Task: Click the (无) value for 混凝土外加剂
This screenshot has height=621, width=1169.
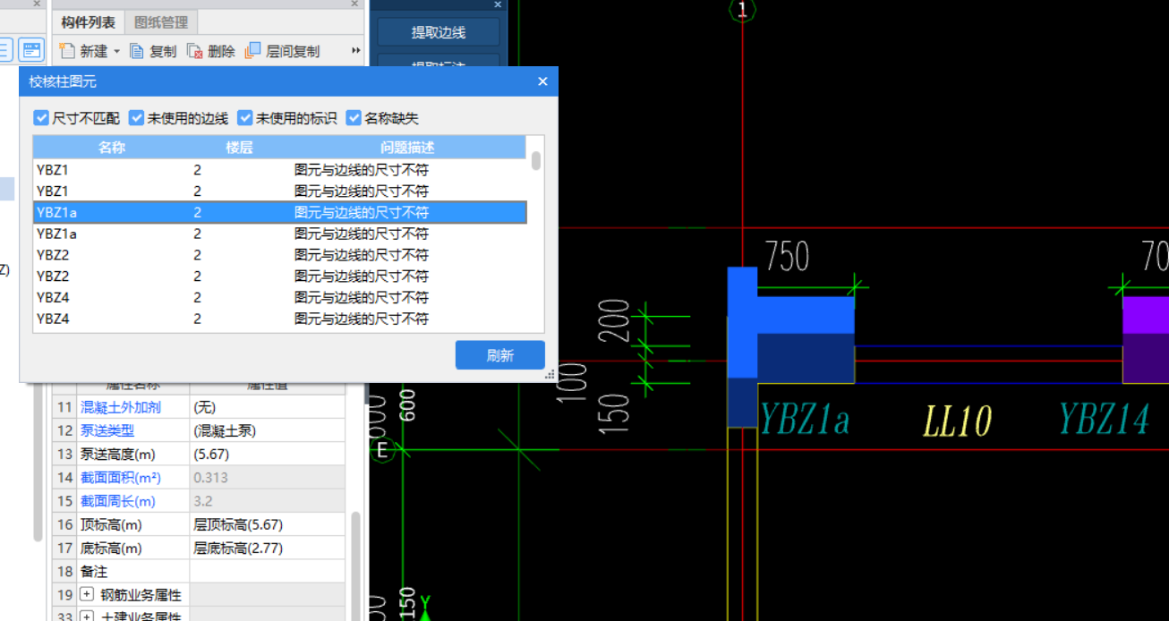Action: pyautogui.click(x=267, y=407)
